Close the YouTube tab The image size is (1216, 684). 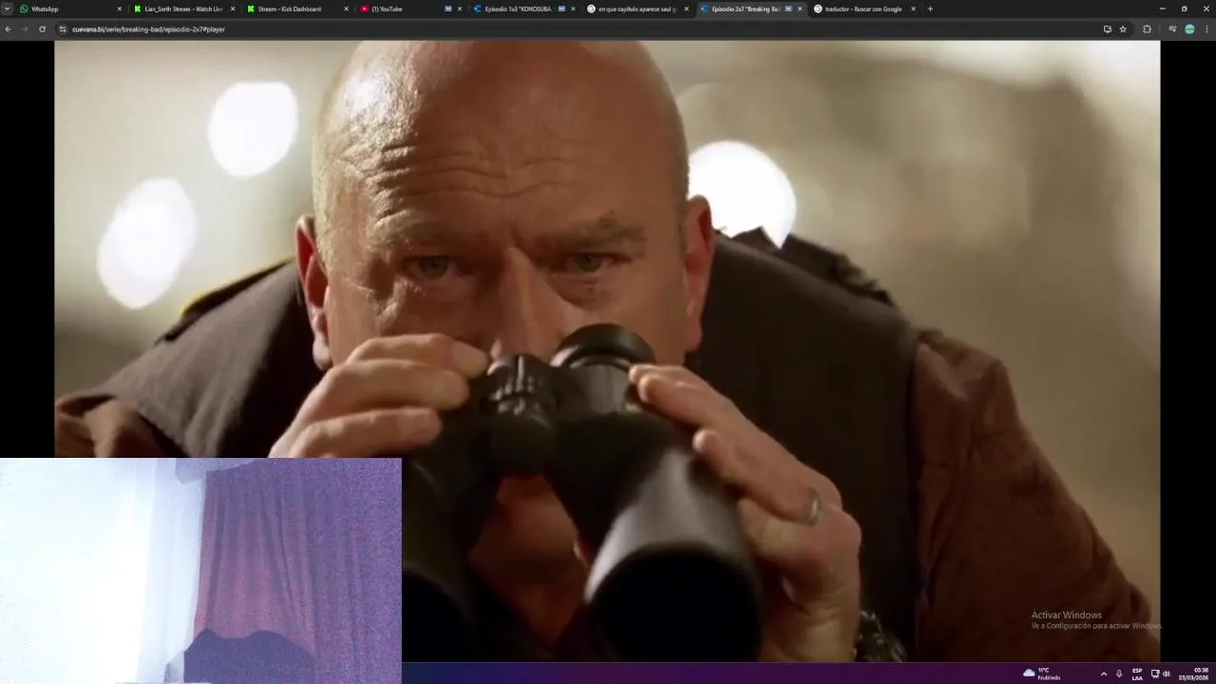coord(460,9)
